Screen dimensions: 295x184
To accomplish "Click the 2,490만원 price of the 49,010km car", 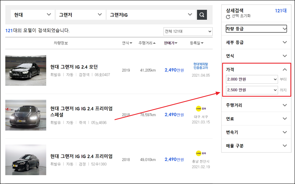I will click(174, 160).
